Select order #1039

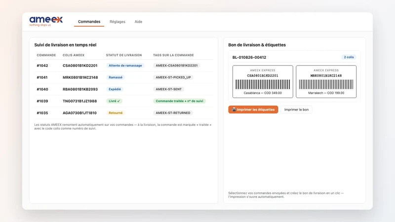click(42, 101)
